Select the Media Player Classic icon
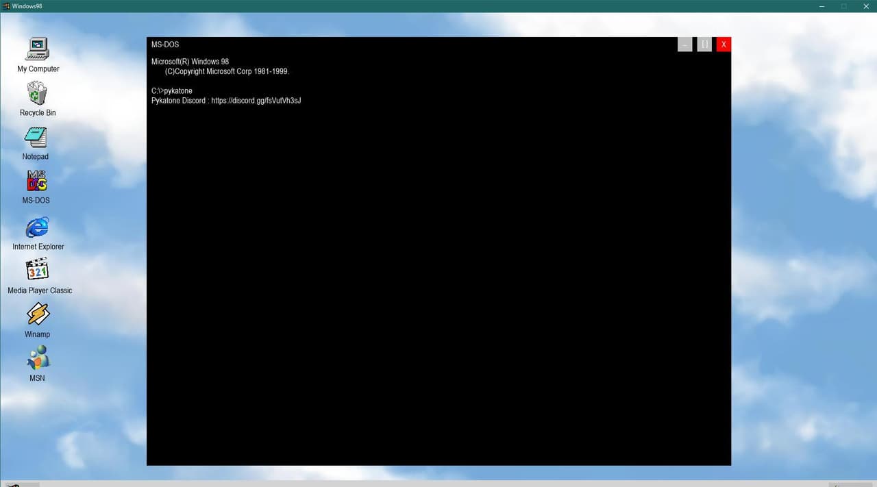 tap(37, 270)
